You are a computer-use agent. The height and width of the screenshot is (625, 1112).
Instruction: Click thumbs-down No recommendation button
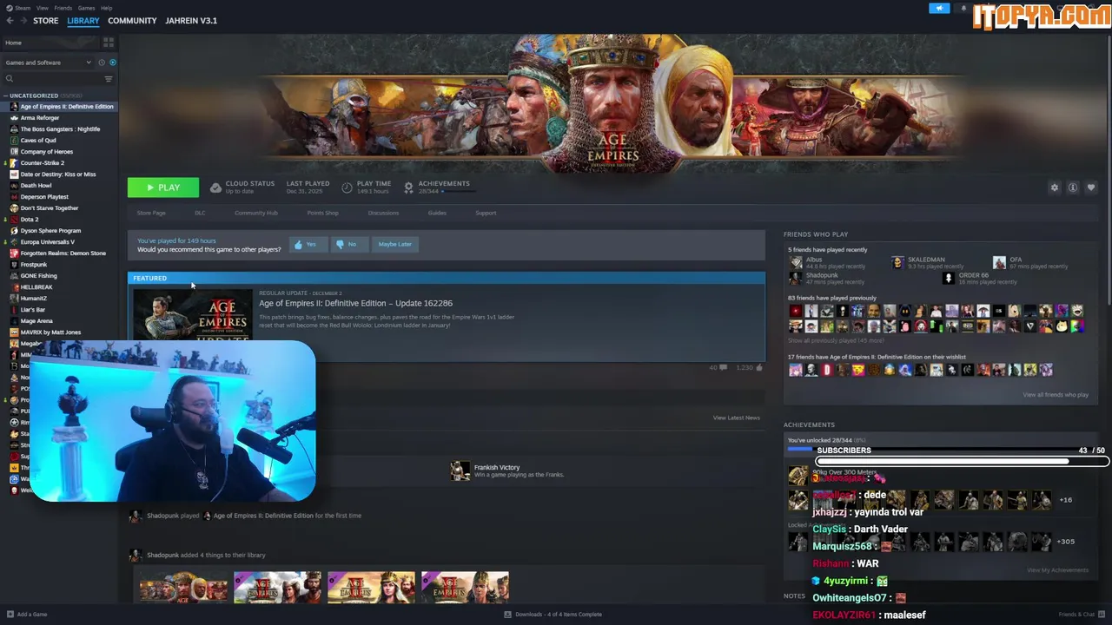coord(347,245)
